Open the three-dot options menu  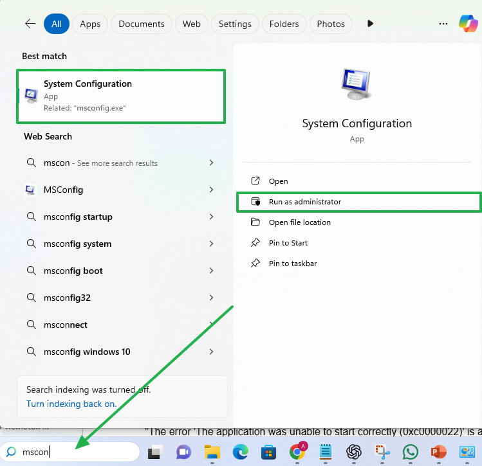pos(443,24)
